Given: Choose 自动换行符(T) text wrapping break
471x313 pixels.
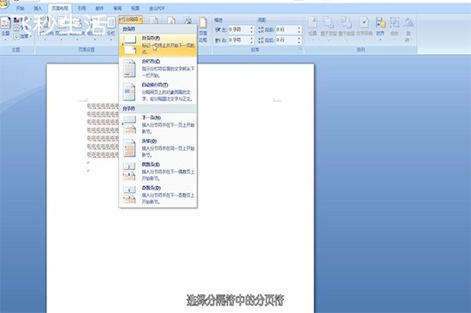Looking at the screenshot, I should click(158, 92).
